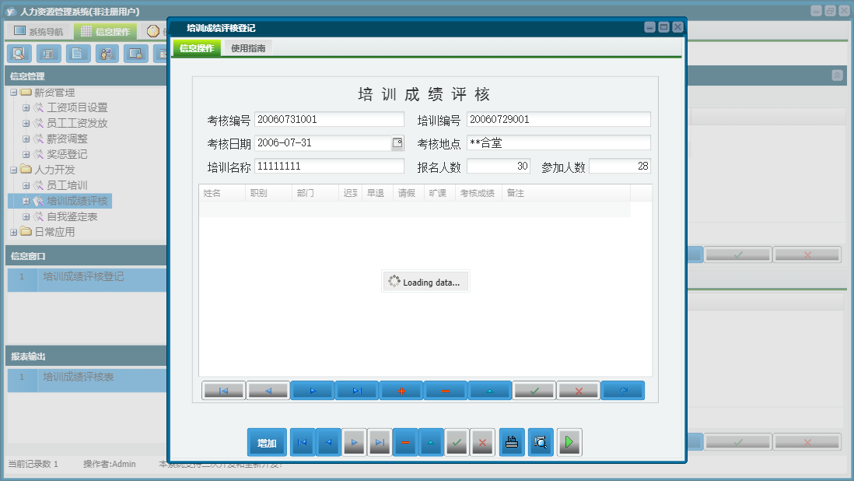
Task: Open the calendar picker beside 考核日期
Action: 397,144
